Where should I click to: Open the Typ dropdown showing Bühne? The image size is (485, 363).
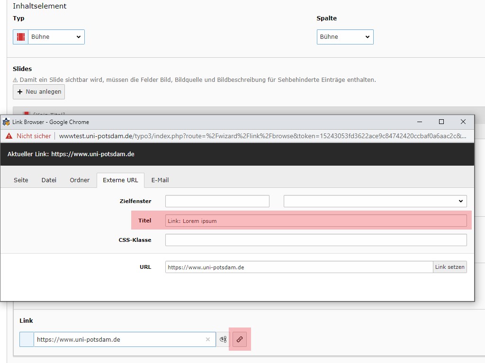tap(56, 37)
